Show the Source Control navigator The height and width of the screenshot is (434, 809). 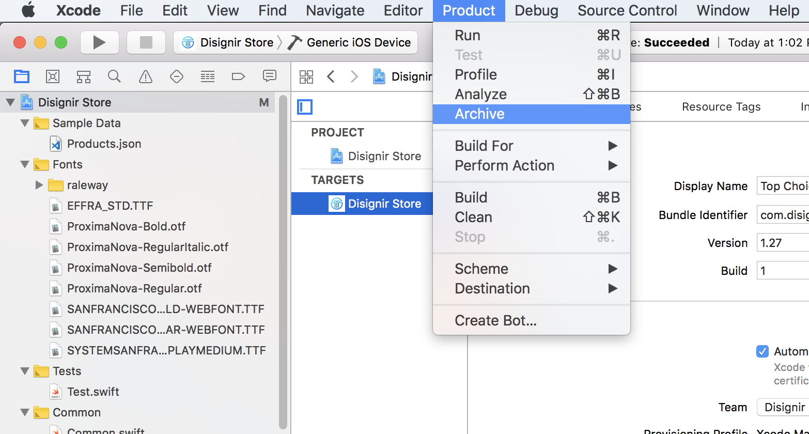coord(53,77)
